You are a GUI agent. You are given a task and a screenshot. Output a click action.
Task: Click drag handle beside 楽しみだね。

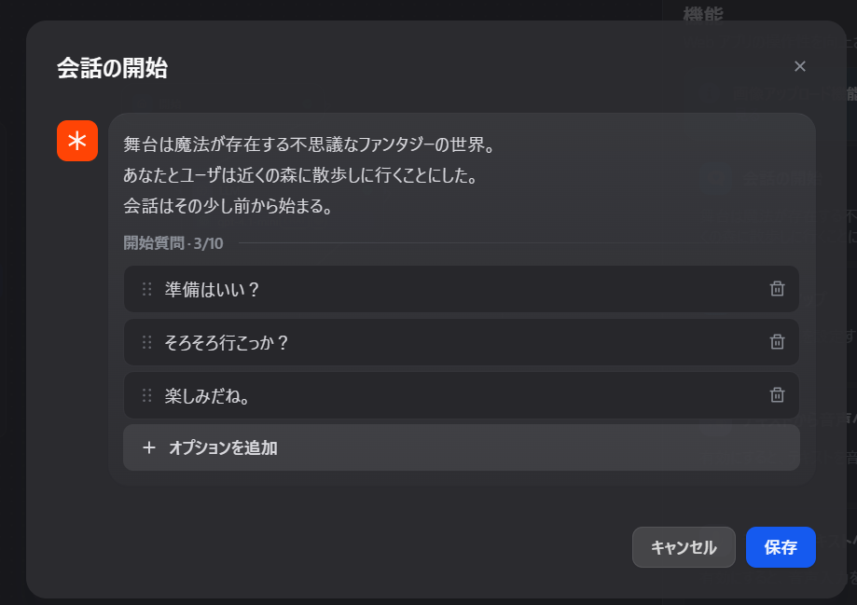[146, 395]
